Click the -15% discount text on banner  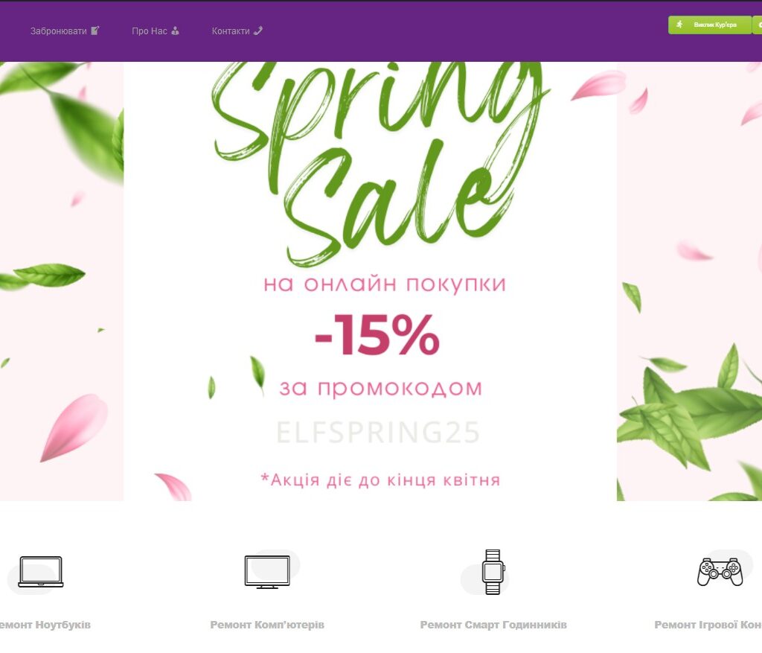click(377, 335)
